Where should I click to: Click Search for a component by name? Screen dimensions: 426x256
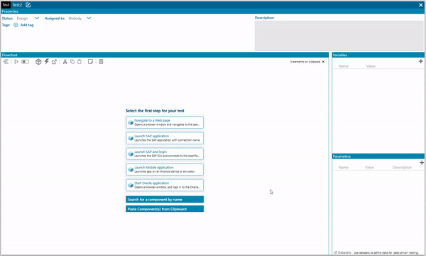point(165,199)
